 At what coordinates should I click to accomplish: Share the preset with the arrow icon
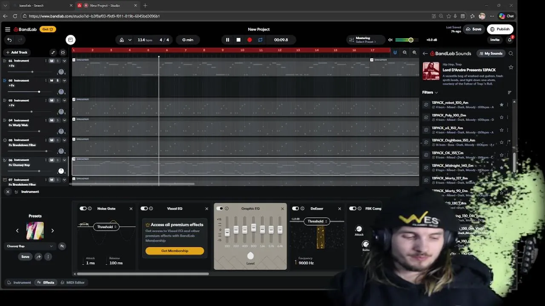(38, 257)
